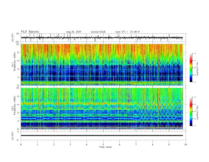Click the ch.1 spectrogram panel
This screenshot has width=209, height=162.
tap(102, 65)
